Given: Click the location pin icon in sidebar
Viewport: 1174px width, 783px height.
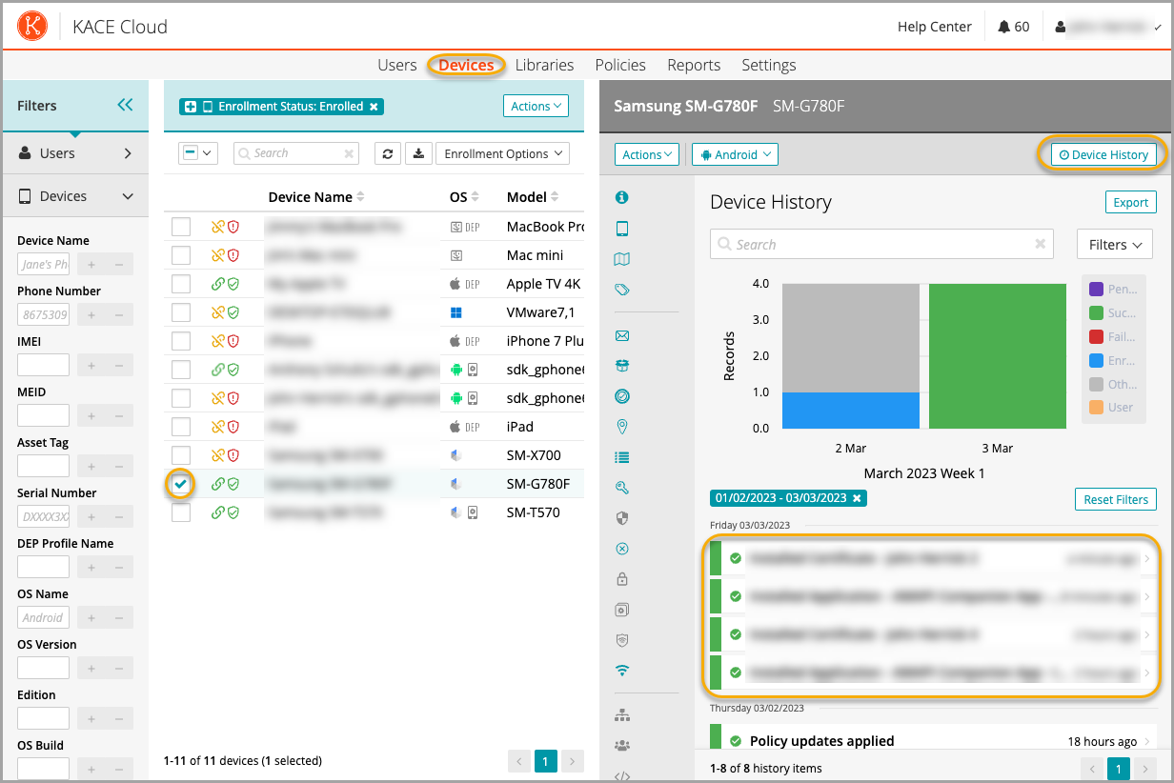Looking at the screenshot, I should coord(622,427).
